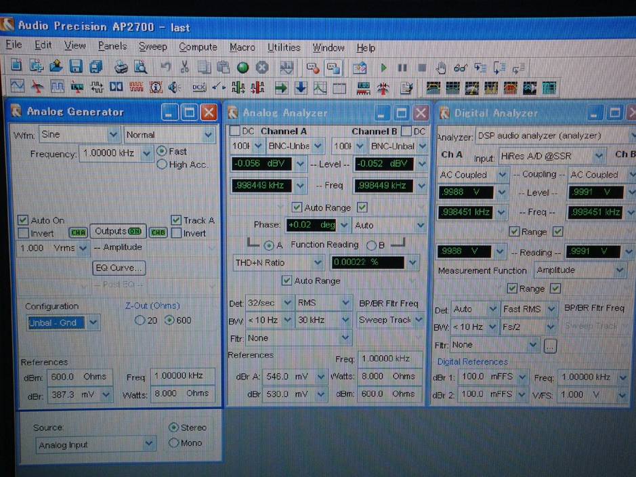The width and height of the screenshot is (636, 477).
Task: Click the DCX toolbar icon
Action: (198, 87)
